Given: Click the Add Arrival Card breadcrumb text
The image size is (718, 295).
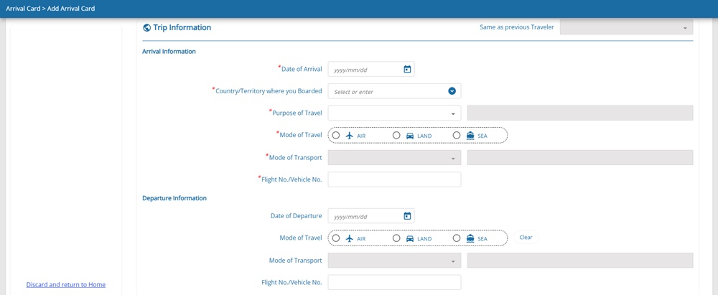Looking at the screenshot, I should (x=71, y=8).
